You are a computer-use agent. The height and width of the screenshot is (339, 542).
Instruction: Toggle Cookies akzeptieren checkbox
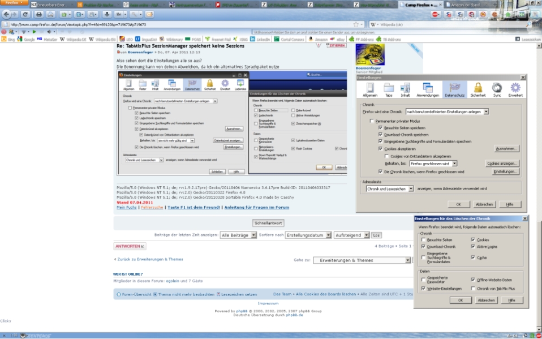pos(381,149)
